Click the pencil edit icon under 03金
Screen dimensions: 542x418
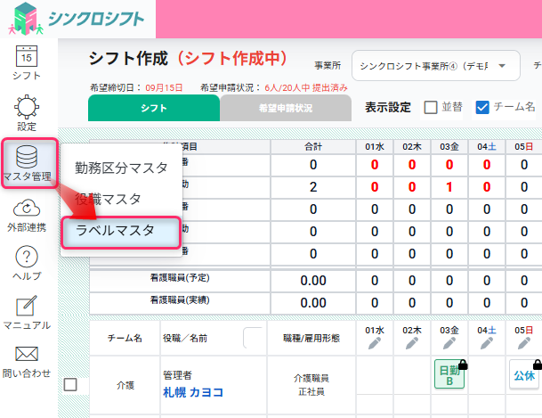click(449, 343)
